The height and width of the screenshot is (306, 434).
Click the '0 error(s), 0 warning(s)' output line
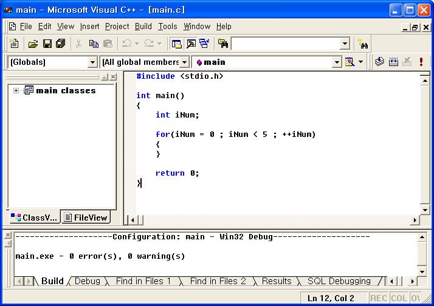click(x=100, y=256)
